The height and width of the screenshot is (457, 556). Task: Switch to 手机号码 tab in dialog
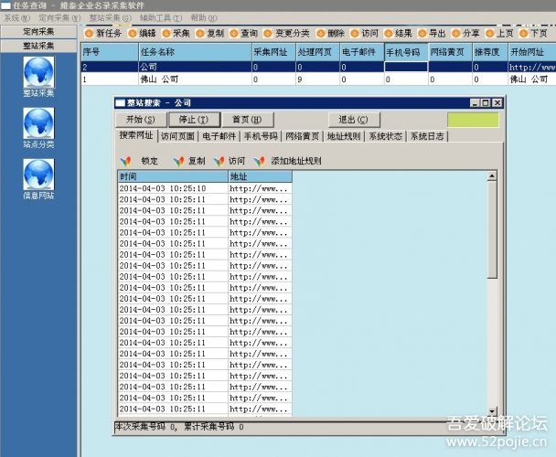coord(261,136)
